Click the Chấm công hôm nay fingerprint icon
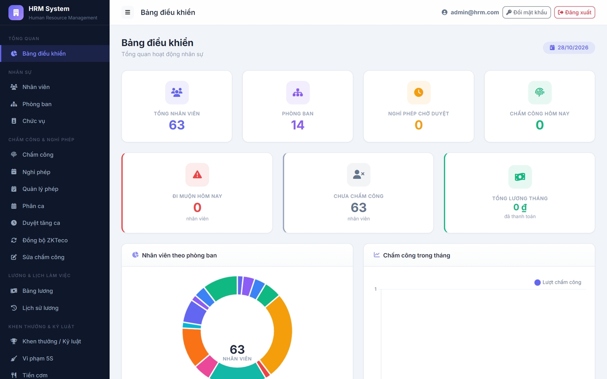Viewport: 607px width, 379px height. click(540, 92)
